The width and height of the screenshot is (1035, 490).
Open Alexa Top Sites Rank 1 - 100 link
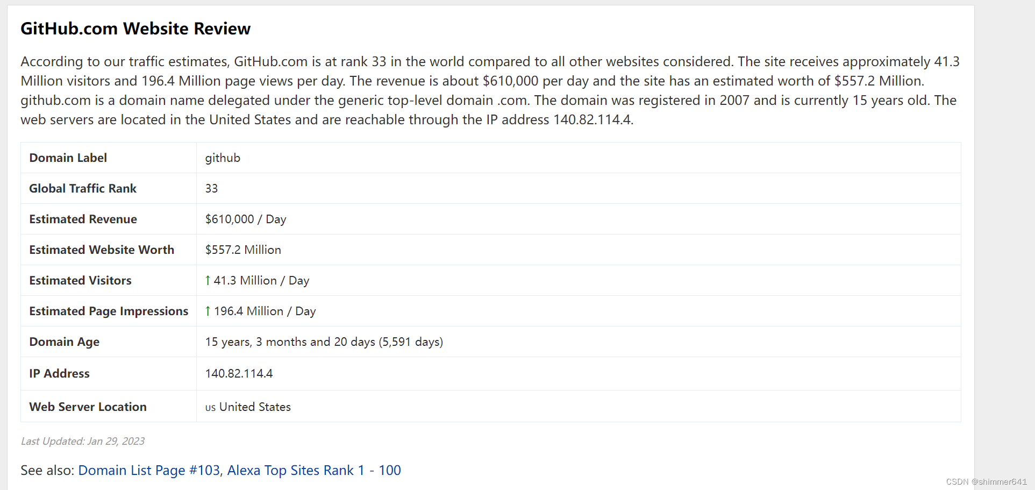pos(314,471)
